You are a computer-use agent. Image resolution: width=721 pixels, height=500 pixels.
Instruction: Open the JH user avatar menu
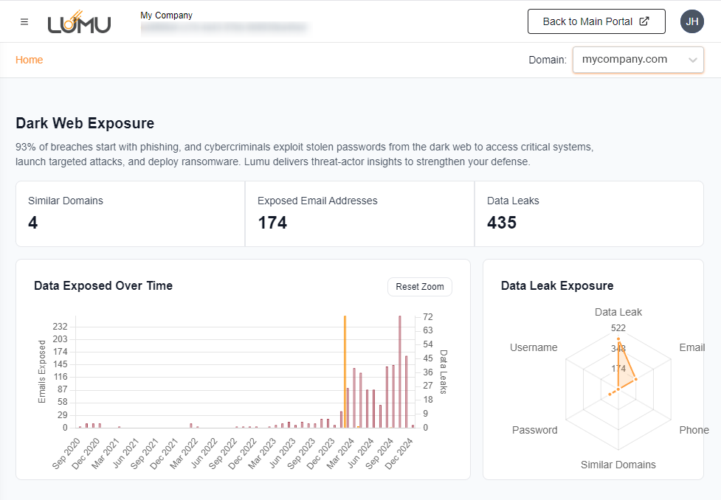(691, 21)
